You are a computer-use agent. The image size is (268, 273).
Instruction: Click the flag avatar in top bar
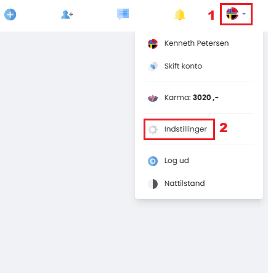[232, 14]
